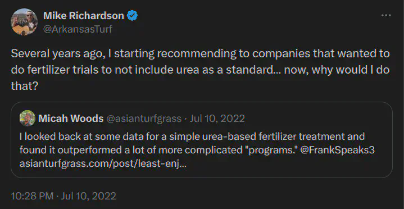Click the Micah Woods name in the quoted tweet
Screen dimensions: 404x209
tap(71, 119)
